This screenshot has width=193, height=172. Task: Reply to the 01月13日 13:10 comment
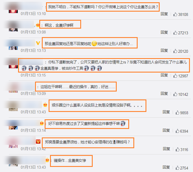164,14
